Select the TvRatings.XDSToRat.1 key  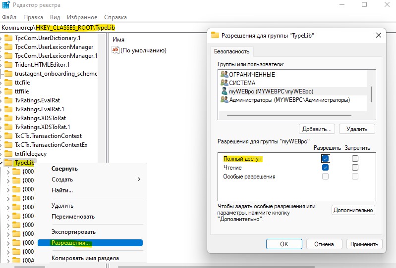click(x=43, y=127)
